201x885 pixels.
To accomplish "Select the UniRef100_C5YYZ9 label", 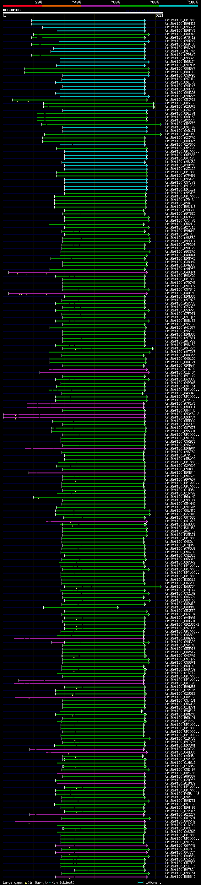I will (x=180, y=124).
